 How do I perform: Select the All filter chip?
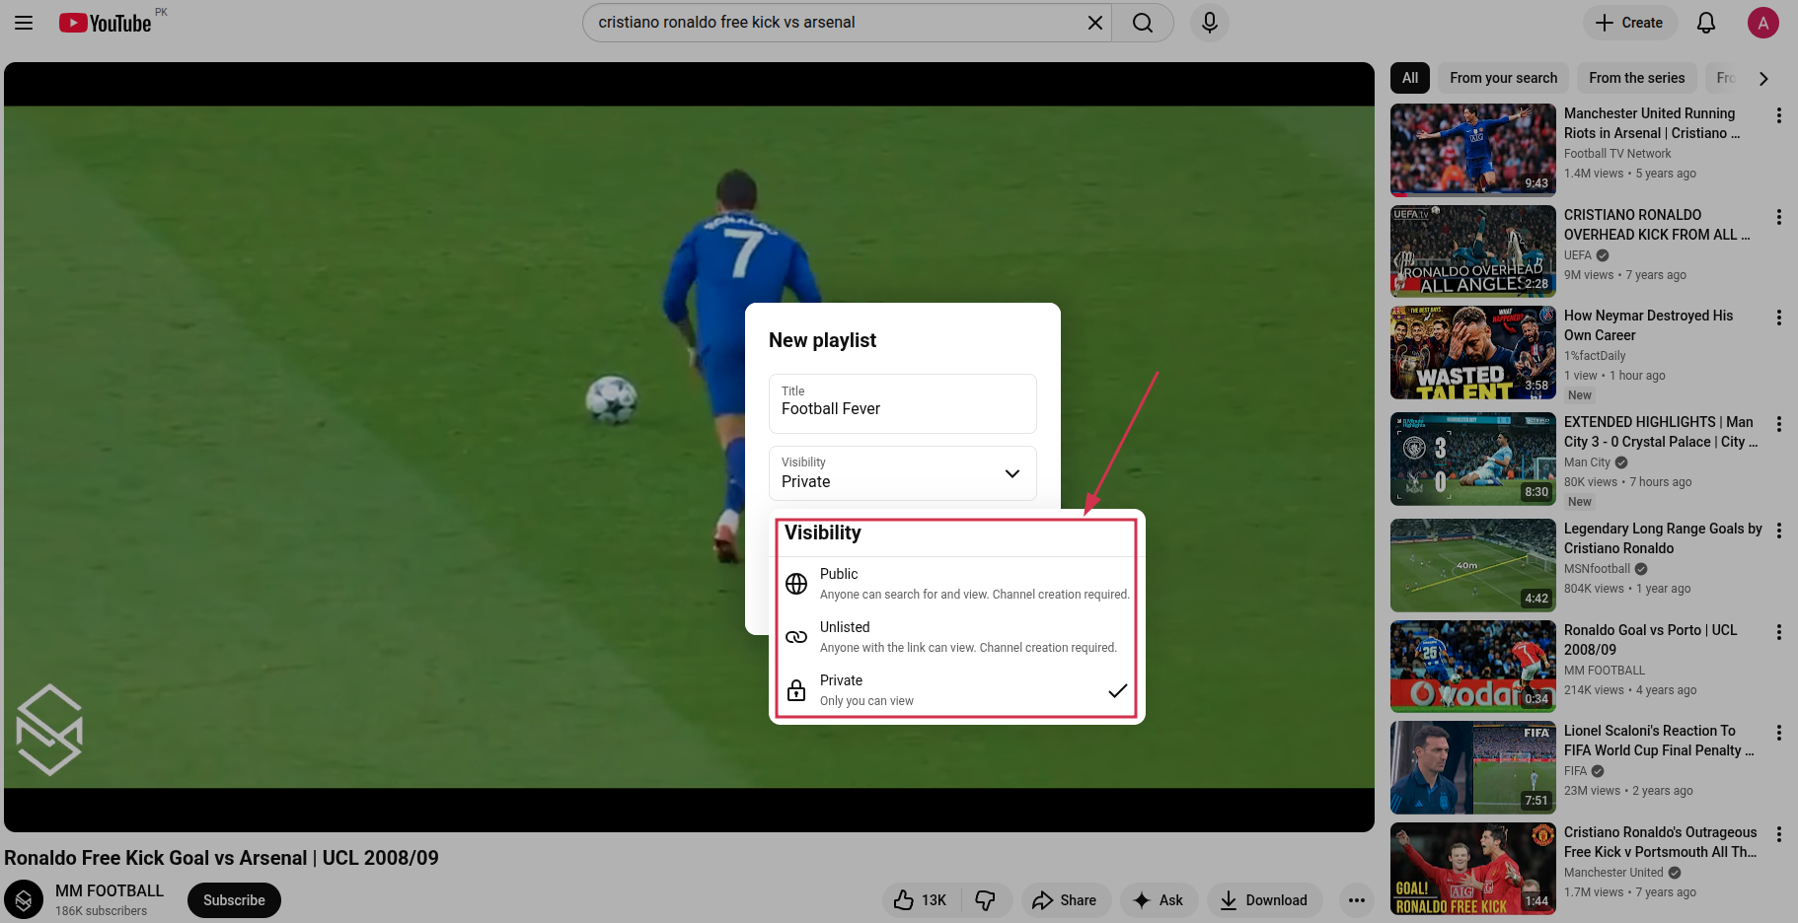(x=1410, y=78)
